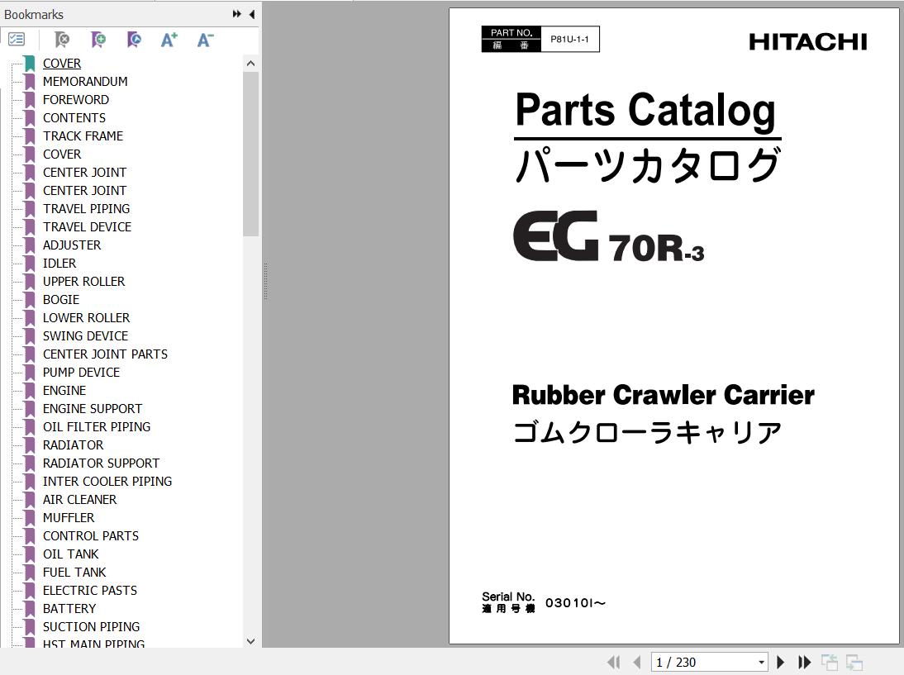This screenshot has height=675, width=904.
Task: Select the AIR CLEANER bookmark
Action: (79, 499)
